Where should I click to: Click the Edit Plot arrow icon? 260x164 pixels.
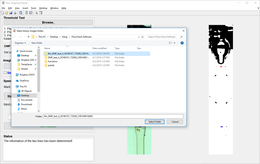[x=37, y=13]
